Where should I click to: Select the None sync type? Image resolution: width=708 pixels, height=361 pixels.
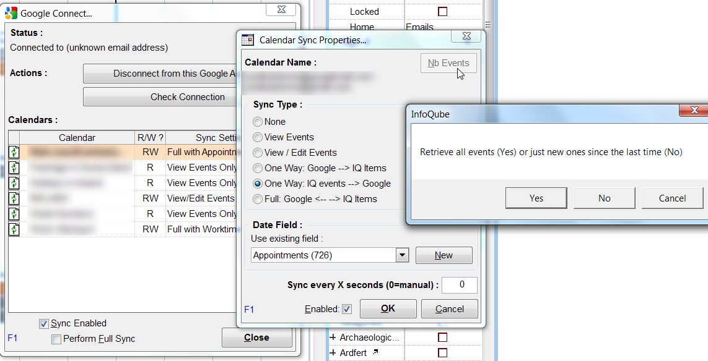(x=258, y=122)
